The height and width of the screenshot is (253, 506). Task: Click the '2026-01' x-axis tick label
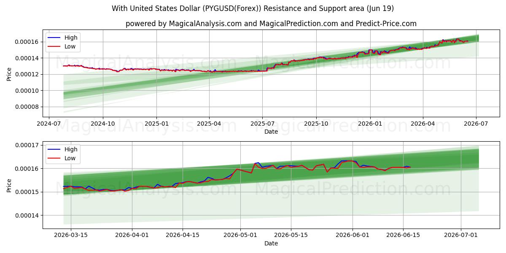[x=370, y=124]
